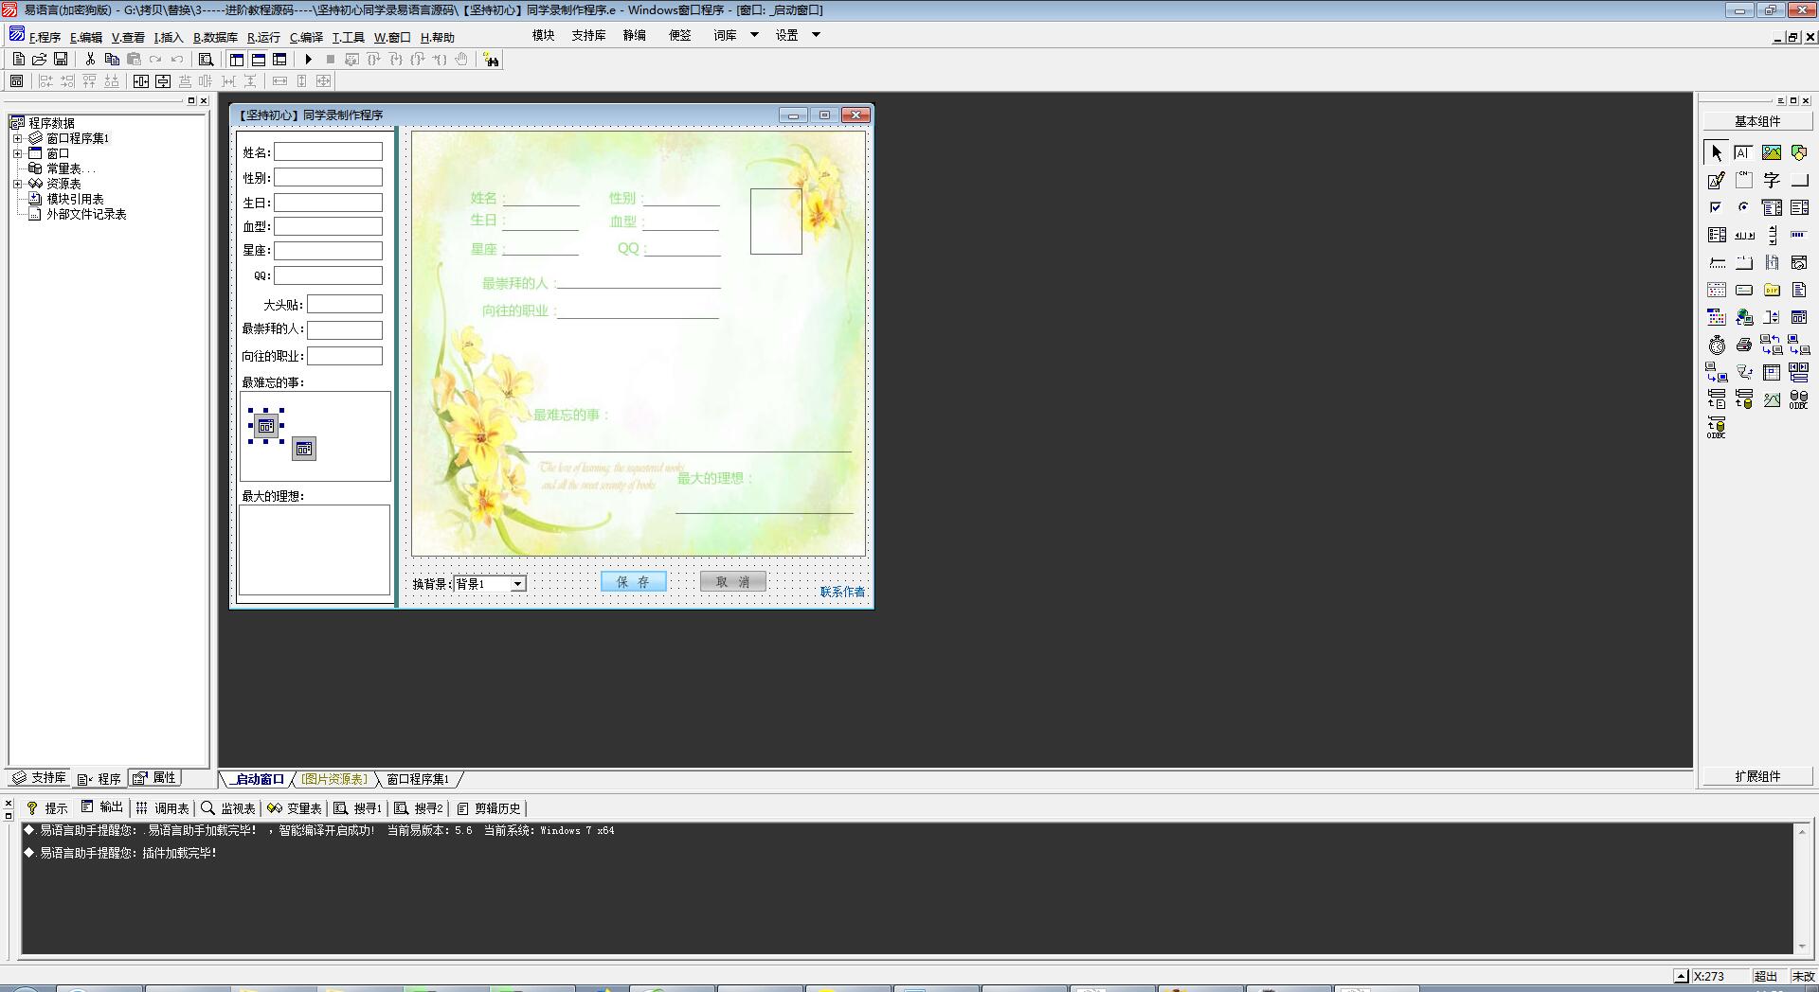The image size is (1819, 992).
Task: Click the 基本组件 header button
Action: [x=1757, y=121]
